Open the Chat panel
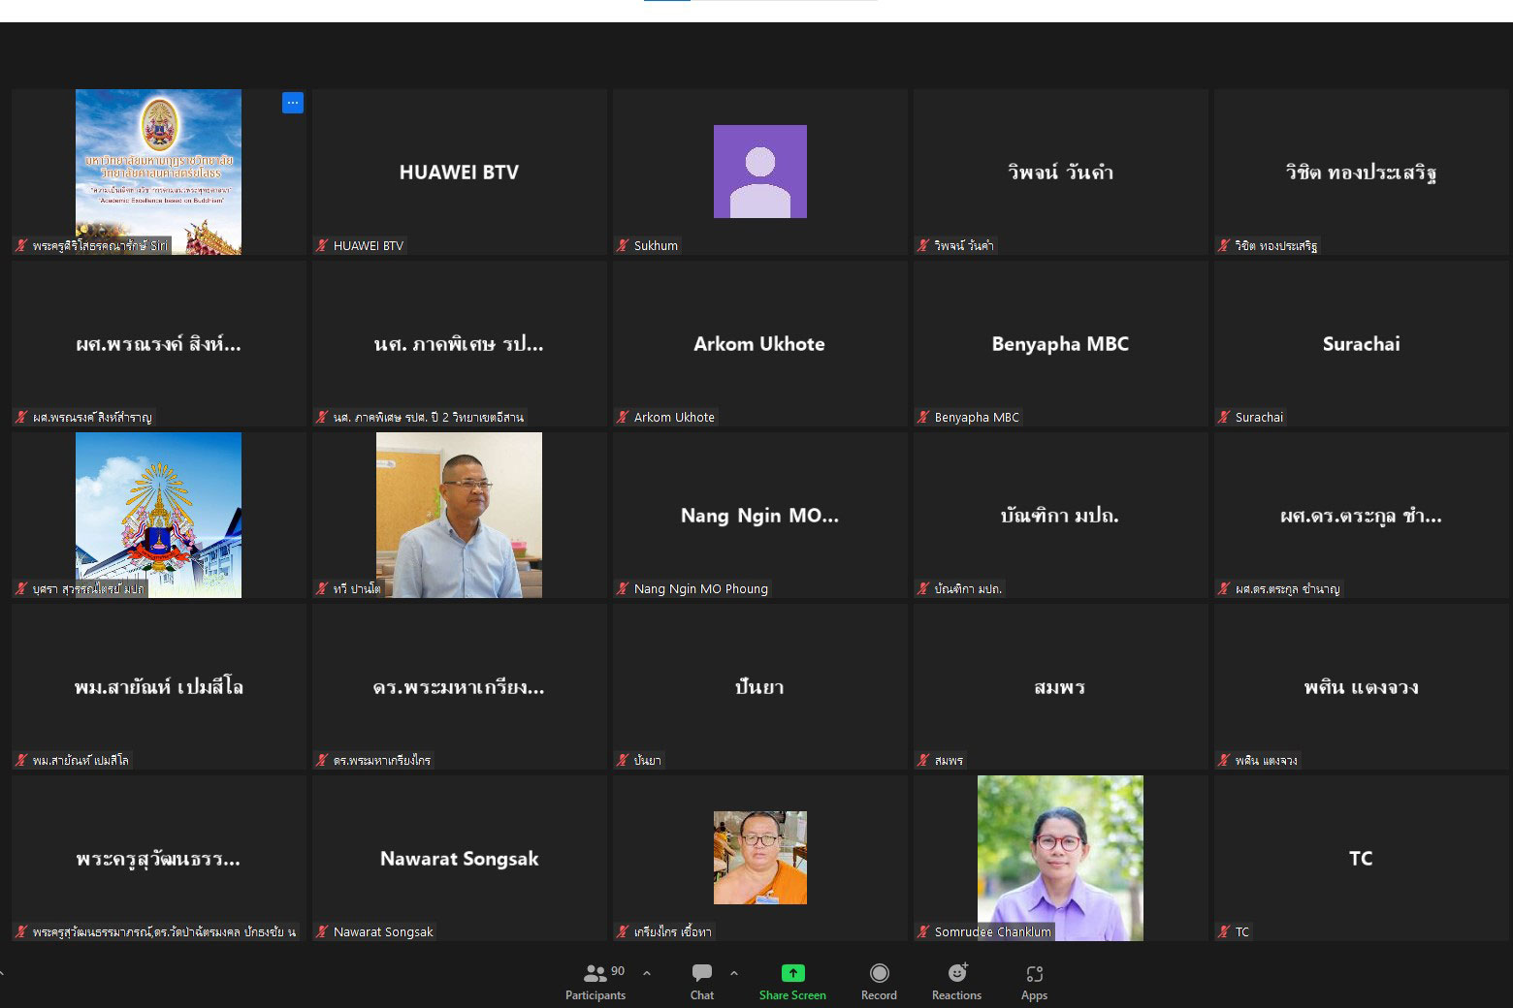The width and height of the screenshot is (1513, 1008). pyautogui.click(x=701, y=973)
